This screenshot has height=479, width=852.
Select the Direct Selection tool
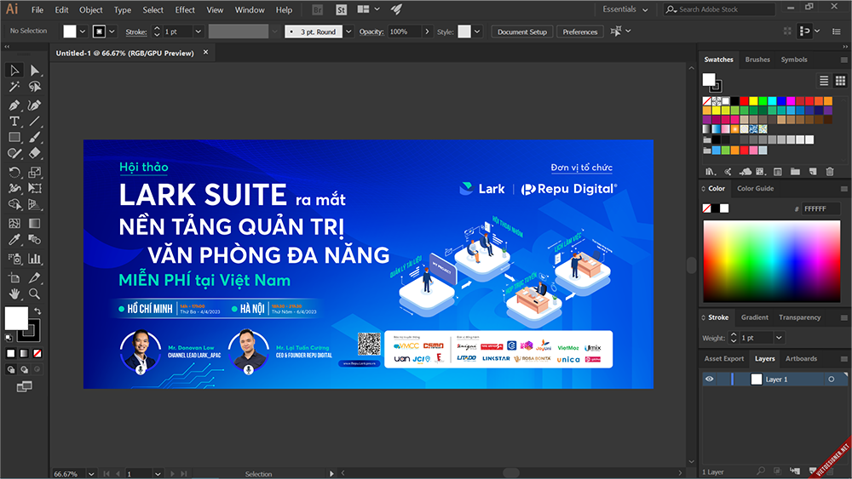pyautogui.click(x=35, y=70)
